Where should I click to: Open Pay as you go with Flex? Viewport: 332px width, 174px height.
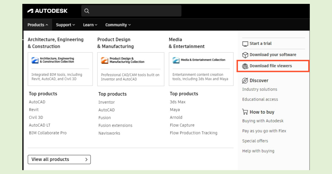pyautogui.click(x=264, y=131)
